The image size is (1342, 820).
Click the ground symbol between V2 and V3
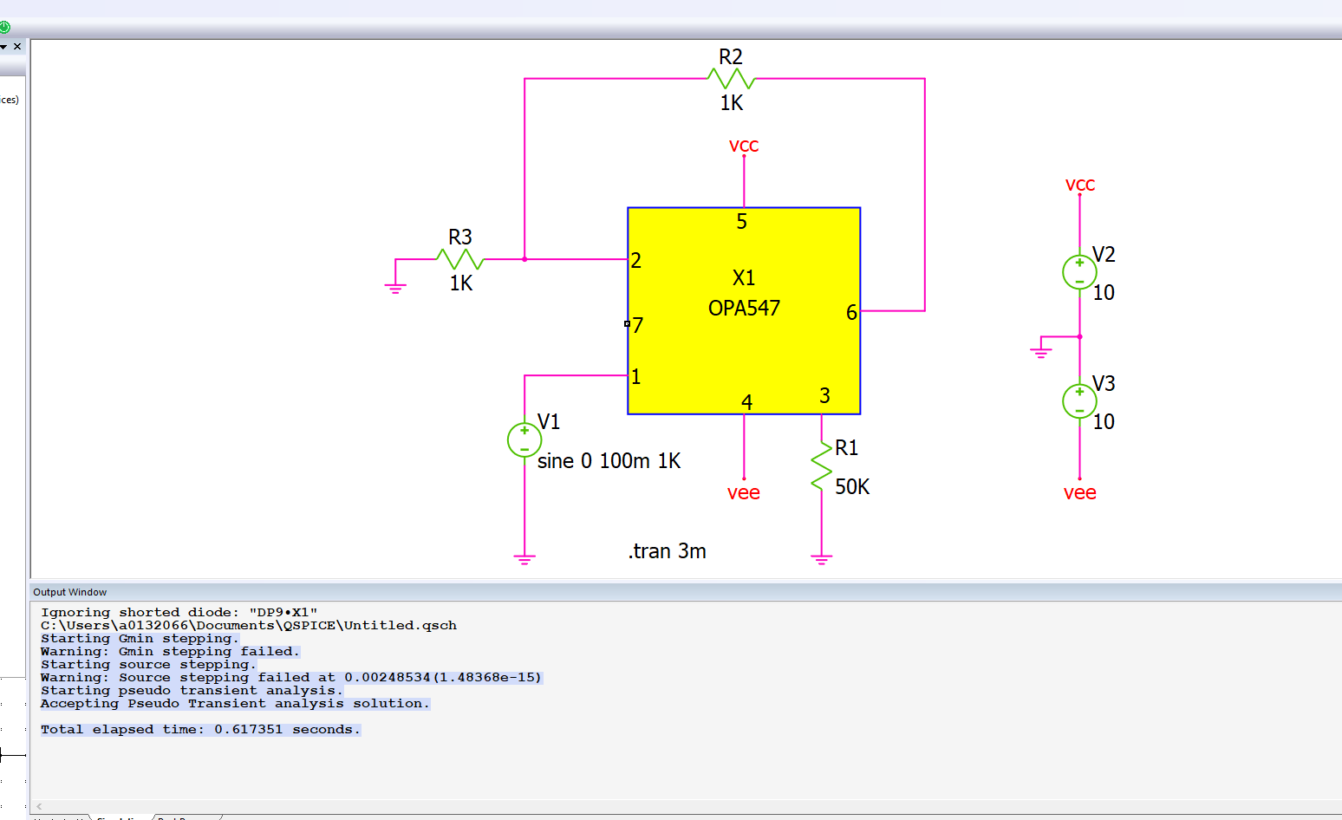coord(1041,351)
